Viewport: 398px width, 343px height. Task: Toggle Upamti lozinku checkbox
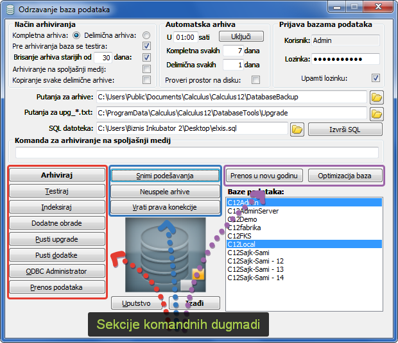coord(376,78)
